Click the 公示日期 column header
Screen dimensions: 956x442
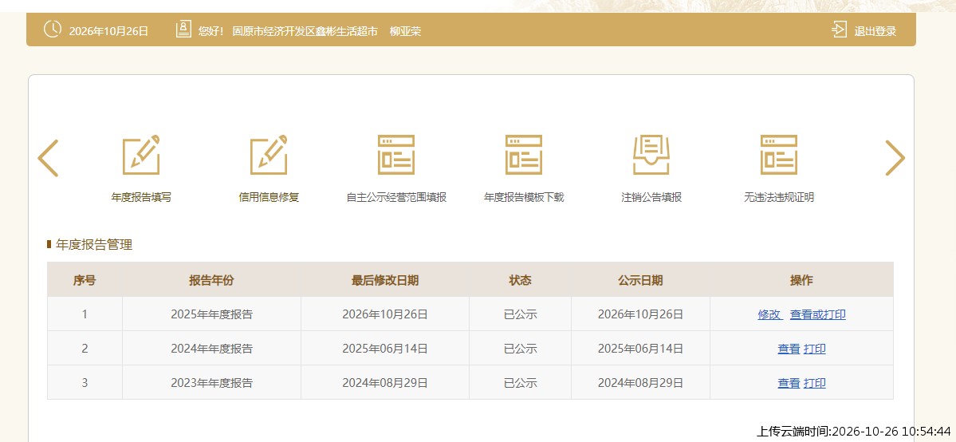click(640, 280)
